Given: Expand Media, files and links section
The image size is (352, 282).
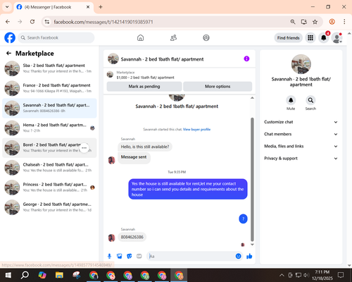Looking at the screenshot, I should click(301, 146).
